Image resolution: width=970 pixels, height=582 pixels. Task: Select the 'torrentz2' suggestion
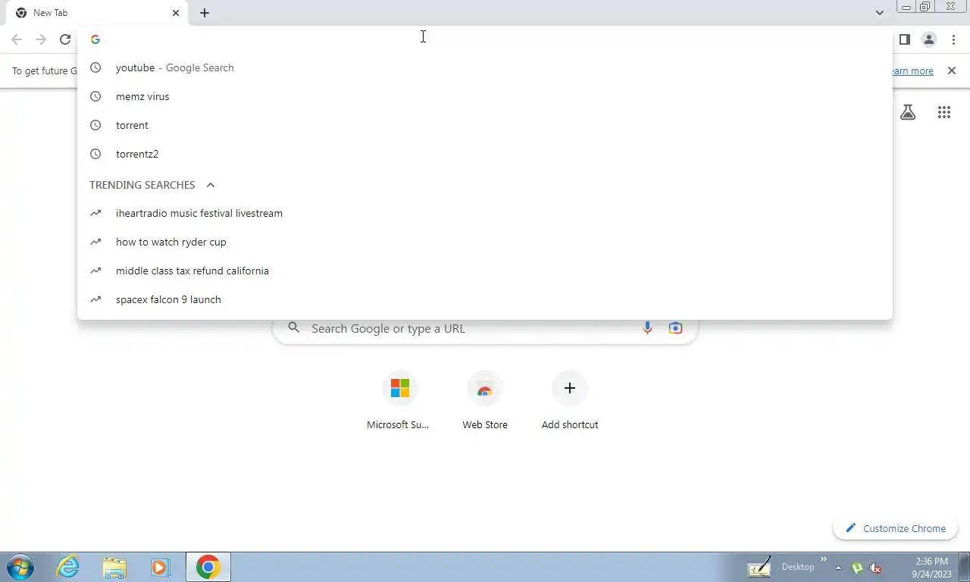tap(485, 154)
